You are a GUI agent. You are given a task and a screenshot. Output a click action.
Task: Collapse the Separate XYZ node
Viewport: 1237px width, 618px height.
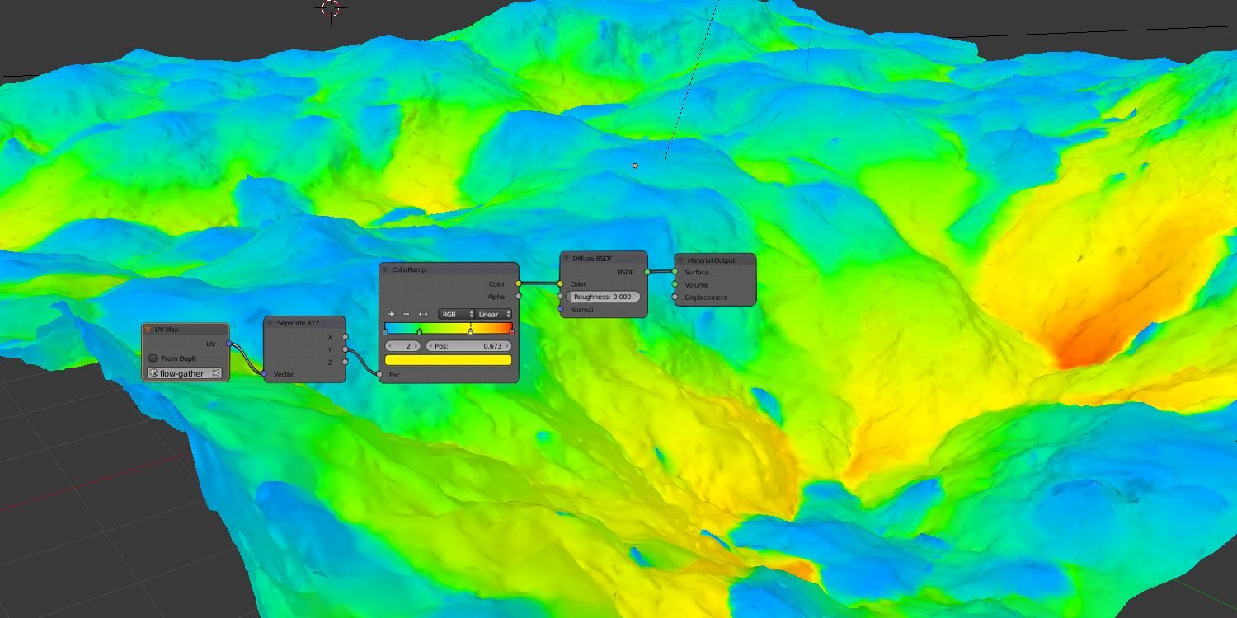270,323
